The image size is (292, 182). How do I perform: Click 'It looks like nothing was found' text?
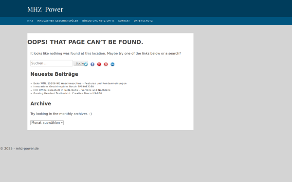point(106,53)
